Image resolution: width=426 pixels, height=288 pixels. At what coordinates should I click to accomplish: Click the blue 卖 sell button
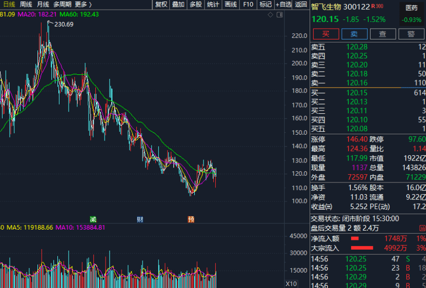[x=354, y=34]
